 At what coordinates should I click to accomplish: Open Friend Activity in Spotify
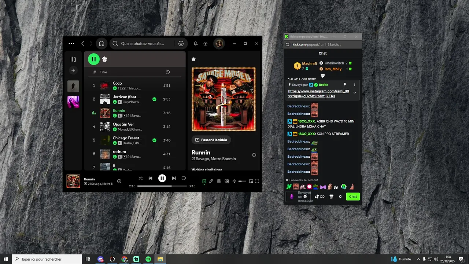(x=206, y=44)
